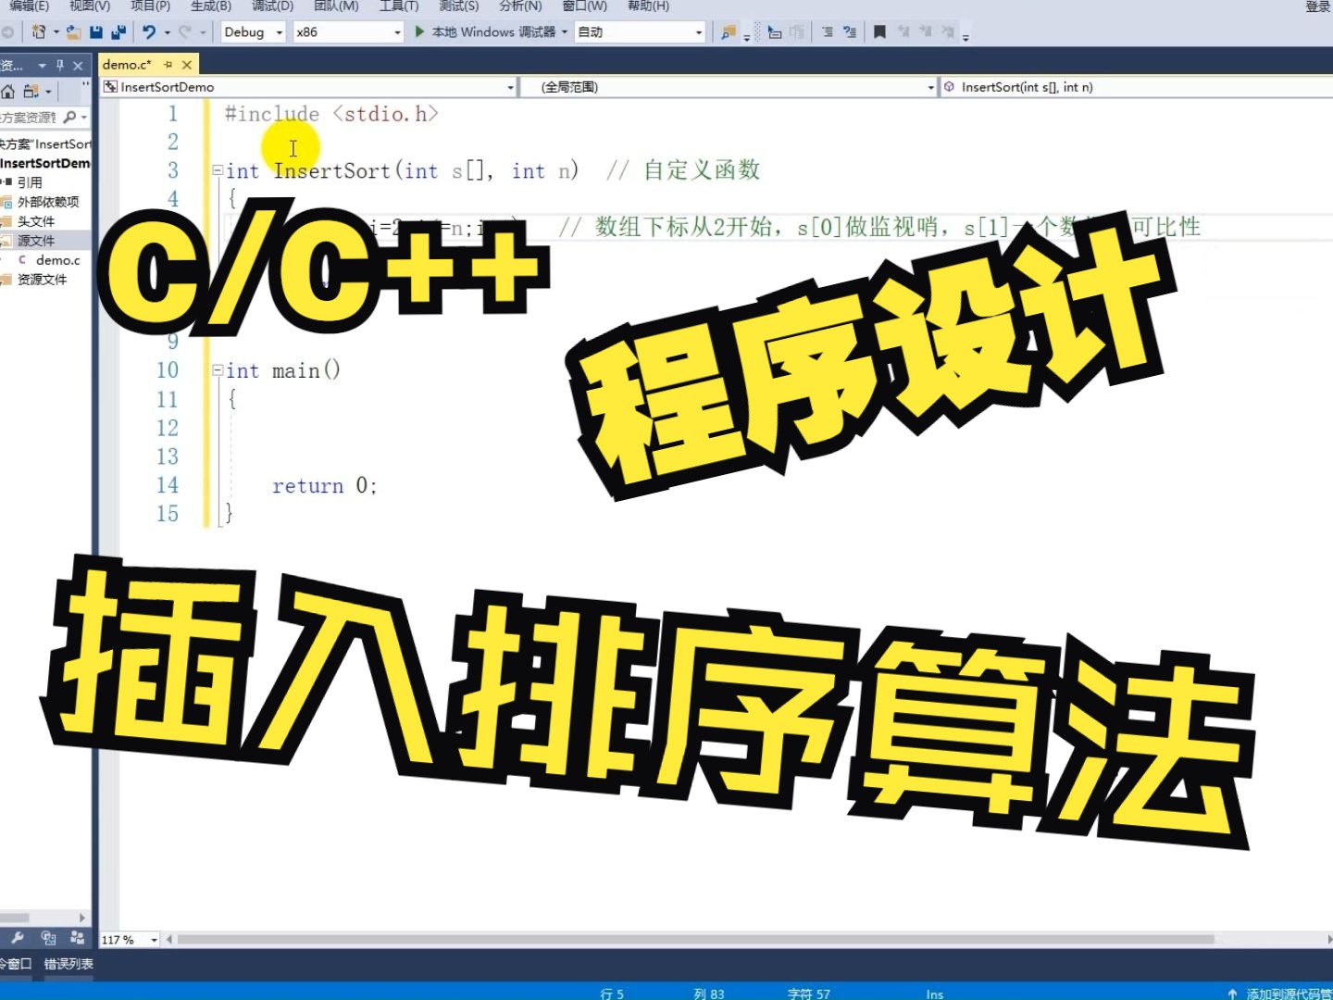Open the Debug configuration dropdown

pyautogui.click(x=251, y=31)
